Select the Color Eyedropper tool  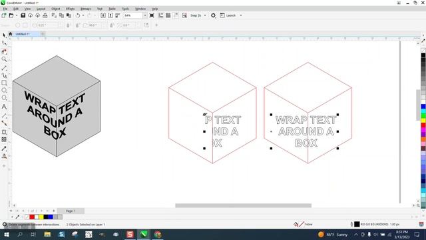pyautogui.click(x=4, y=149)
